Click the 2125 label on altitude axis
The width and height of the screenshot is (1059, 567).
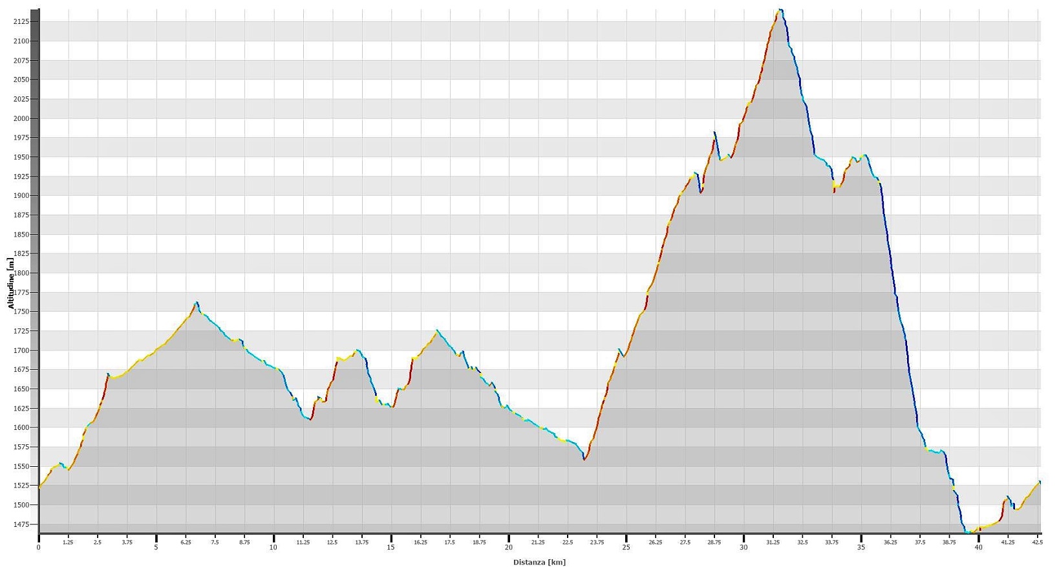tap(21, 22)
